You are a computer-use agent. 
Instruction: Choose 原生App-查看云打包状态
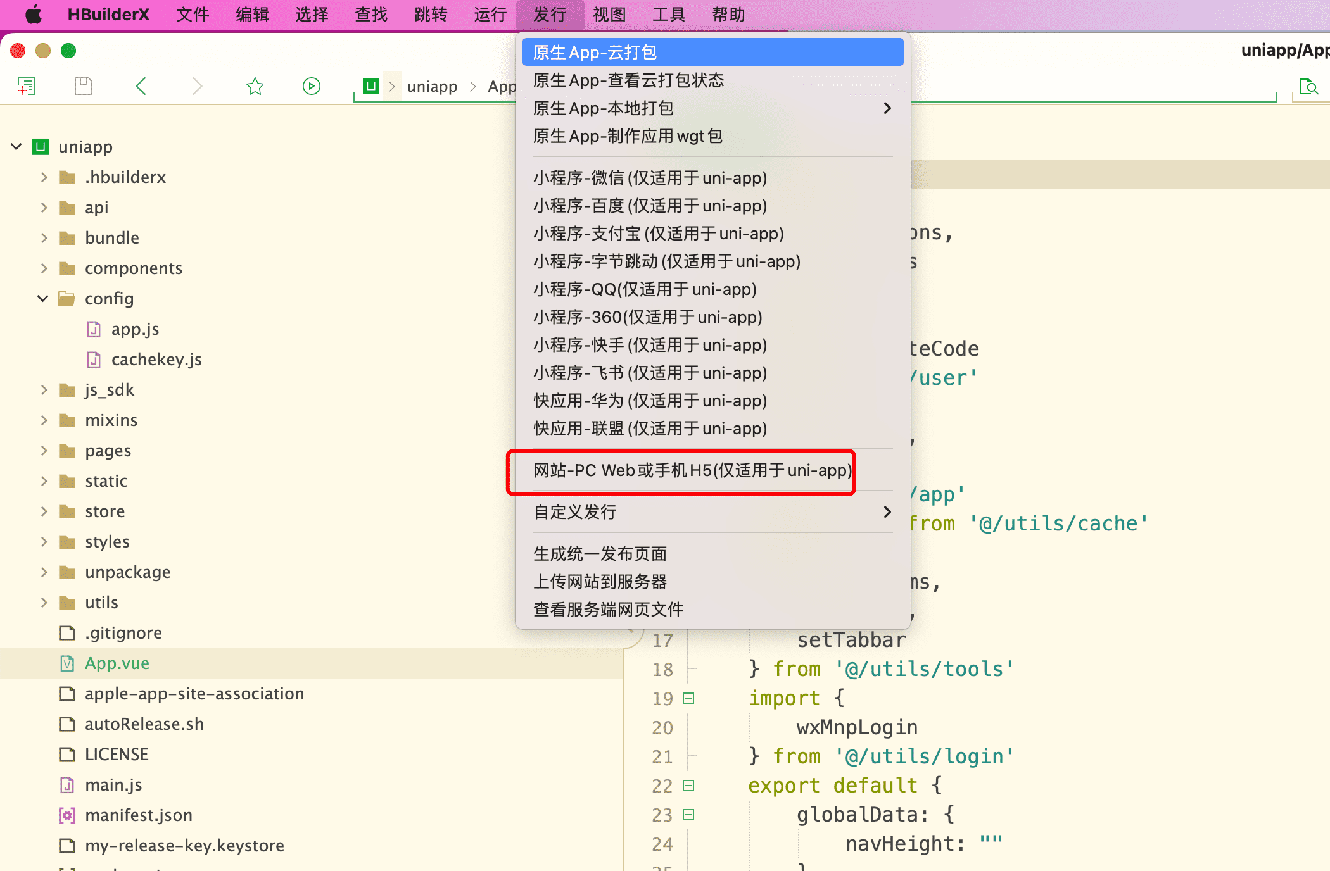(x=712, y=80)
